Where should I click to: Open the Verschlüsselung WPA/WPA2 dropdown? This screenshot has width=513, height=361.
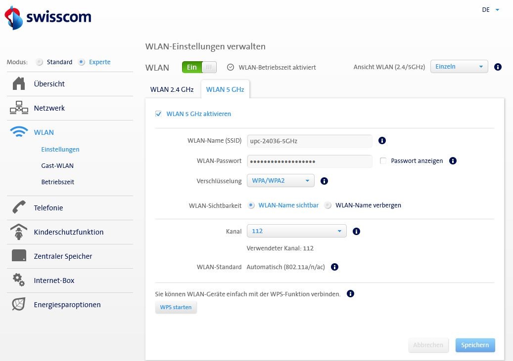[280, 181]
